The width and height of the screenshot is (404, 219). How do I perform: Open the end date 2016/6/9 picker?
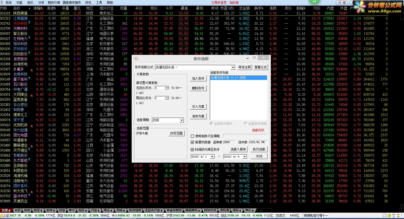click(x=245, y=157)
